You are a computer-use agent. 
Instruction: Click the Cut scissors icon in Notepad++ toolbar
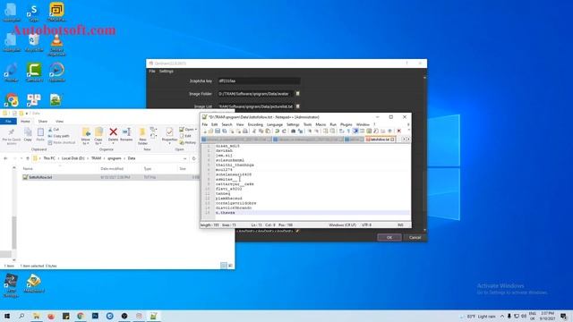pos(254,131)
